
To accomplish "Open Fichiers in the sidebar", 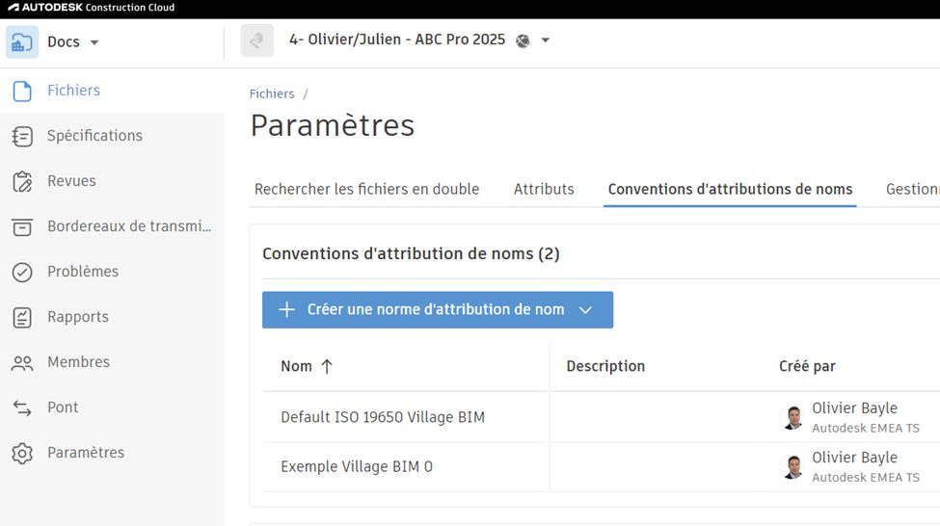I will coord(73,91).
